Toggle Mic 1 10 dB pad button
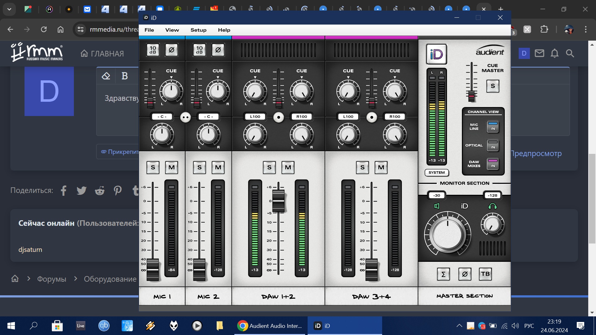This screenshot has height=335, width=596. (x=153, y=50)
